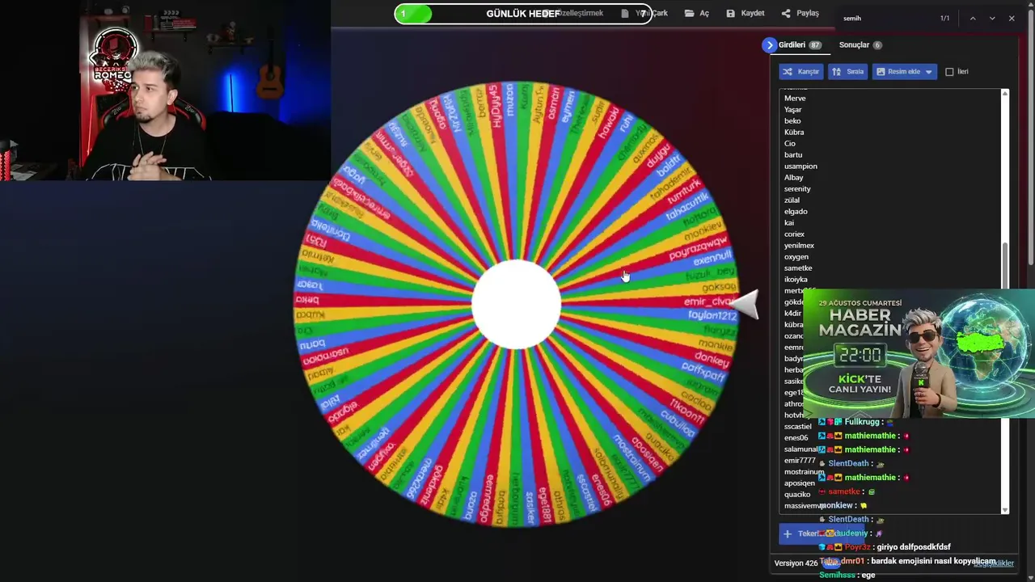The height and width of the screenshot is (582, 1035).
Task: Click the streamer webcam overlay
Action: pyautogui.click(x=165, y=90)
